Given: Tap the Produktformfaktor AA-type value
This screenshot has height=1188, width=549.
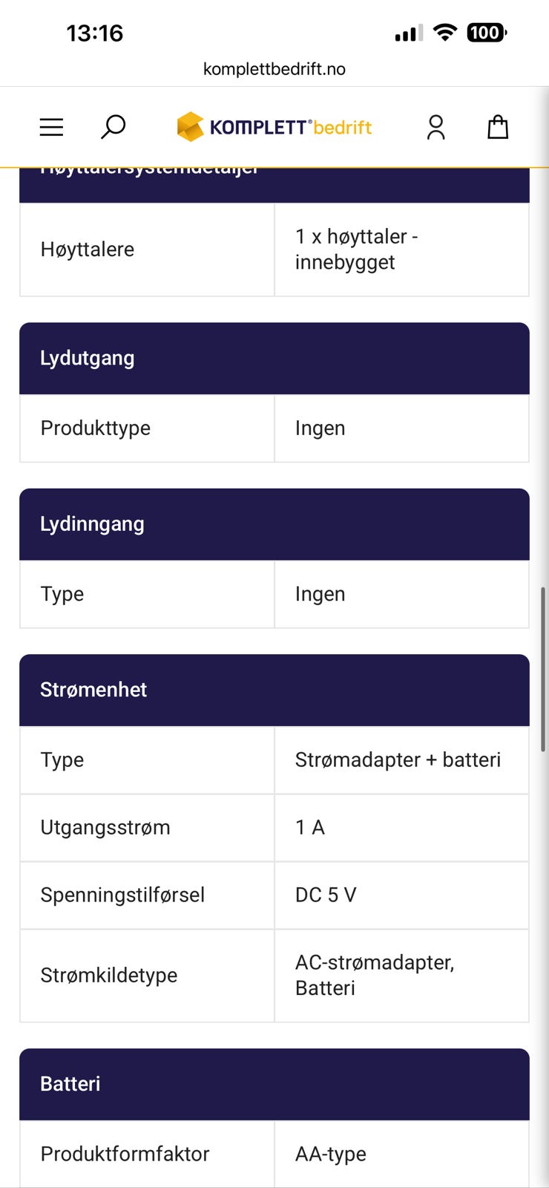Looking at the screenshot, I should point(331,1154).
